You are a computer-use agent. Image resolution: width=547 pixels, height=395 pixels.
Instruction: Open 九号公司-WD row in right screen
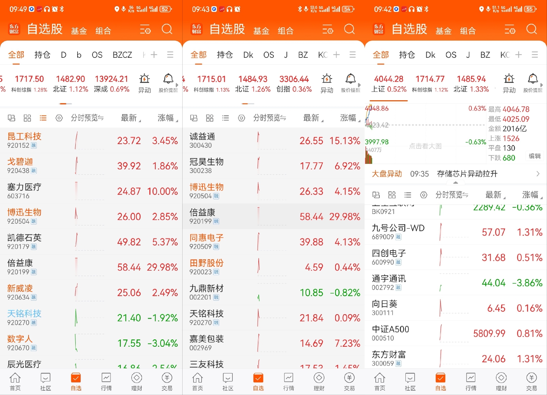pyautogui.click(x=456, y=232)
